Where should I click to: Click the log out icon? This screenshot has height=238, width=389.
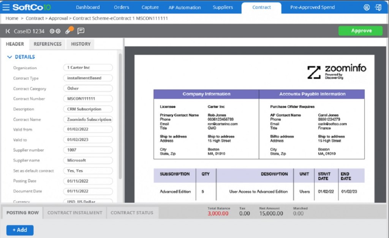(x=378, y=7)
